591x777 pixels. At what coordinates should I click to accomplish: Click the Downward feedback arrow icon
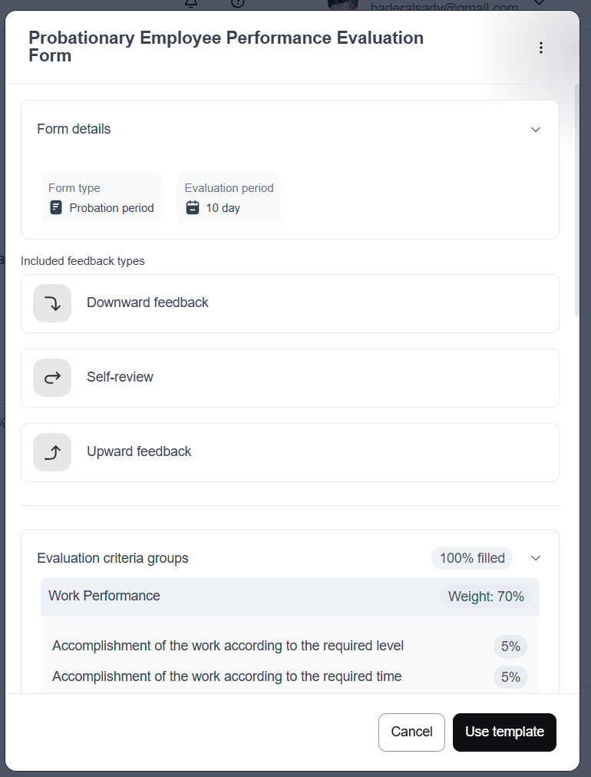pyautogui.click(x=52, y=303)
